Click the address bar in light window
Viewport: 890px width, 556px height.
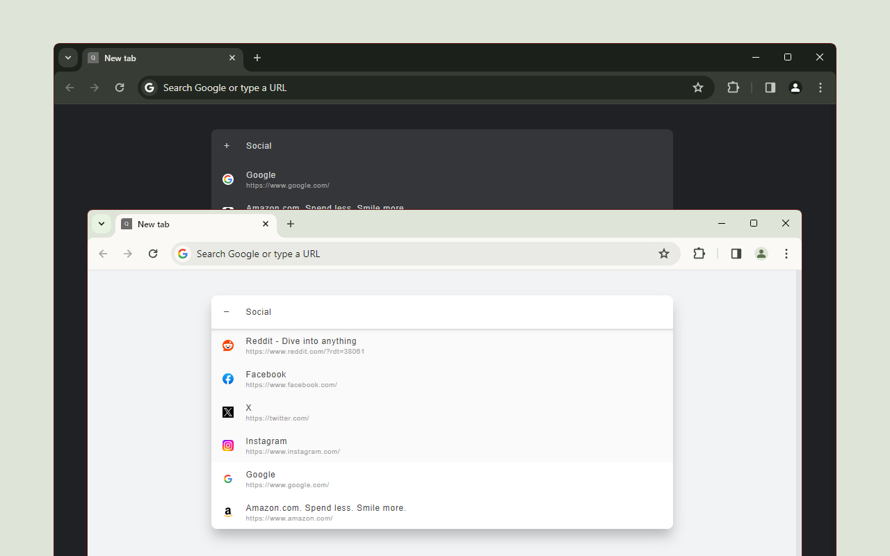tap(417, 254)
